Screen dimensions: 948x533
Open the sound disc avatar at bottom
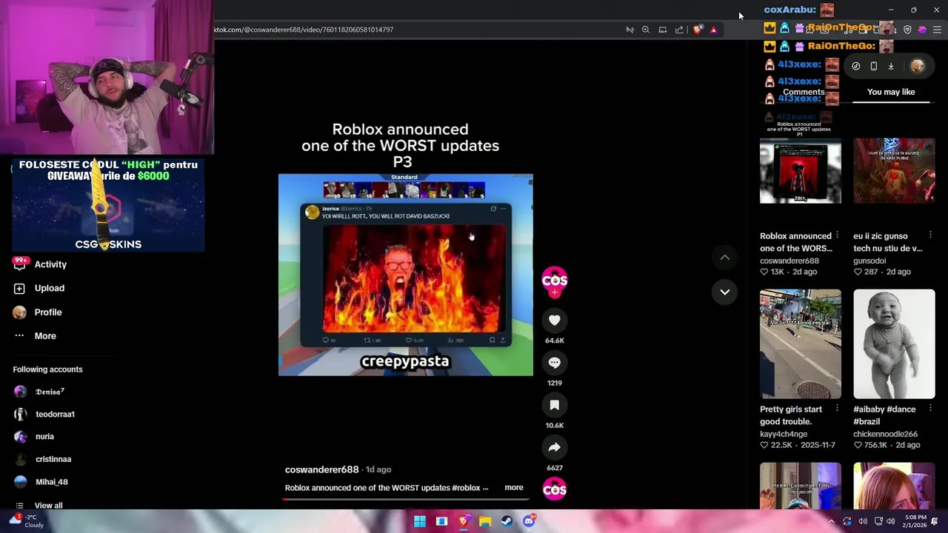point(554,489)
